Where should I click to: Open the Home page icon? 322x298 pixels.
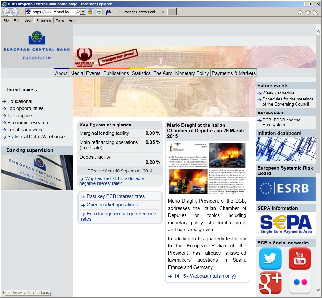300,12
